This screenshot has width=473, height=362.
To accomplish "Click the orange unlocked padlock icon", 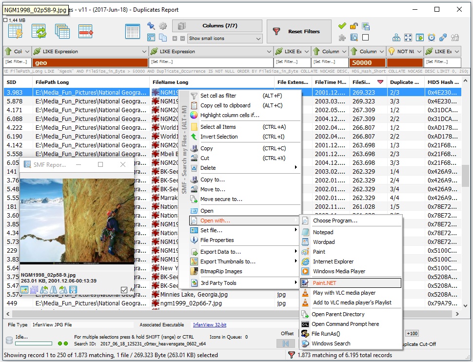I will click(x=354, y=26).
